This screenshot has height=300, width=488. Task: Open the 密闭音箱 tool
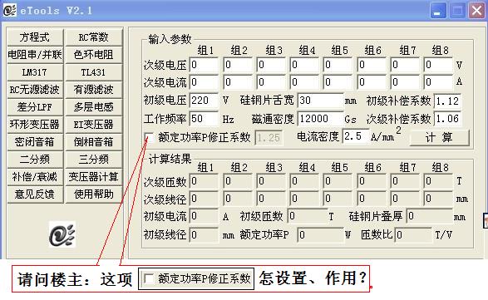click(35, 142)
